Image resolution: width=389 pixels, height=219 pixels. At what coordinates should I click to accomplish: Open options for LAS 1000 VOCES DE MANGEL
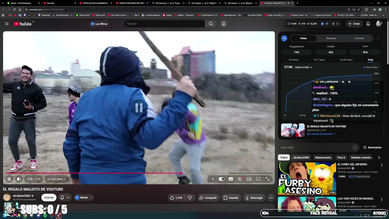382,200
